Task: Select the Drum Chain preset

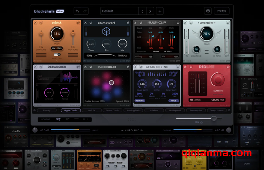Action: (x=113, y=111)
